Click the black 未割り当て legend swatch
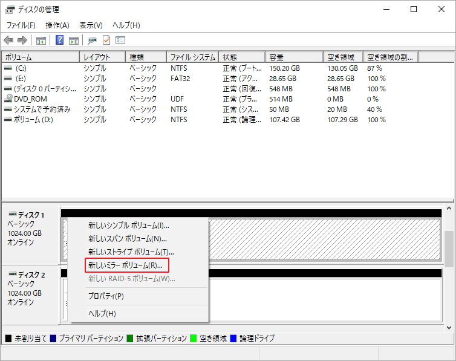 coord(8,339)
